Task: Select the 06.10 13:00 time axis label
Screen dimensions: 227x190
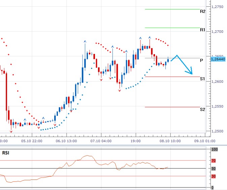Action: coord(66,141)
